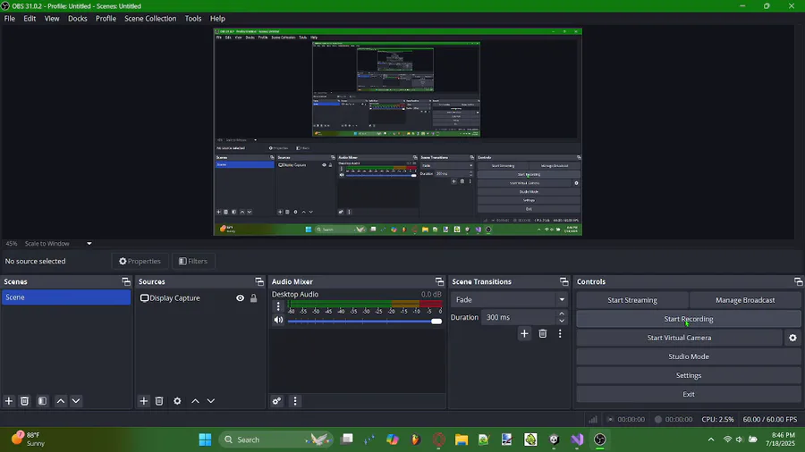Move source up arrow
The image size is (805, 452).
(x=195, y=401)
